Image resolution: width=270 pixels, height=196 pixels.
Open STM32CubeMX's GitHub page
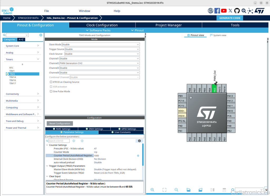[237, 11]
